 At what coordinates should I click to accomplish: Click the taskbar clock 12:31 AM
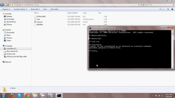(169, 94)
